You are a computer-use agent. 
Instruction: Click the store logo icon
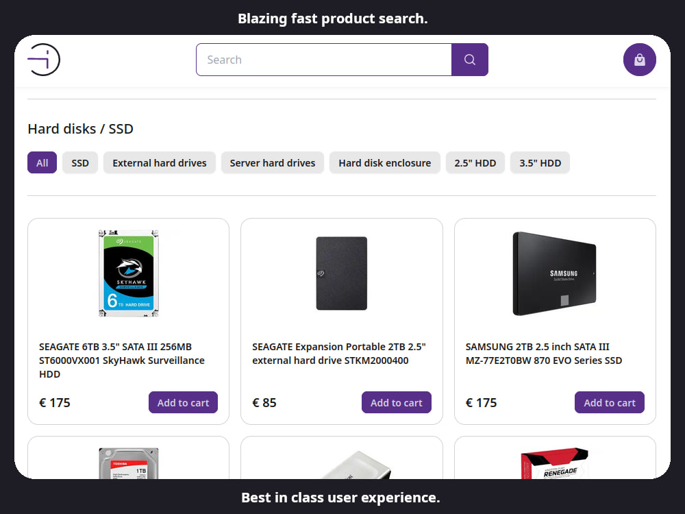coord(44,60)
